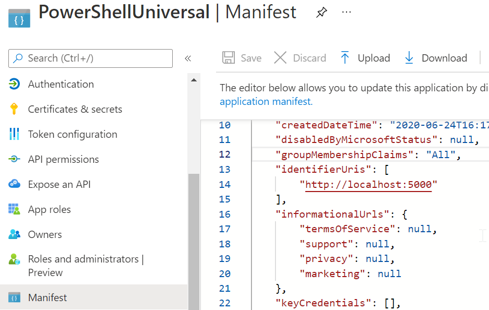
Task: Click the Certificates & secrets key icon
Action: coord(14,109)
